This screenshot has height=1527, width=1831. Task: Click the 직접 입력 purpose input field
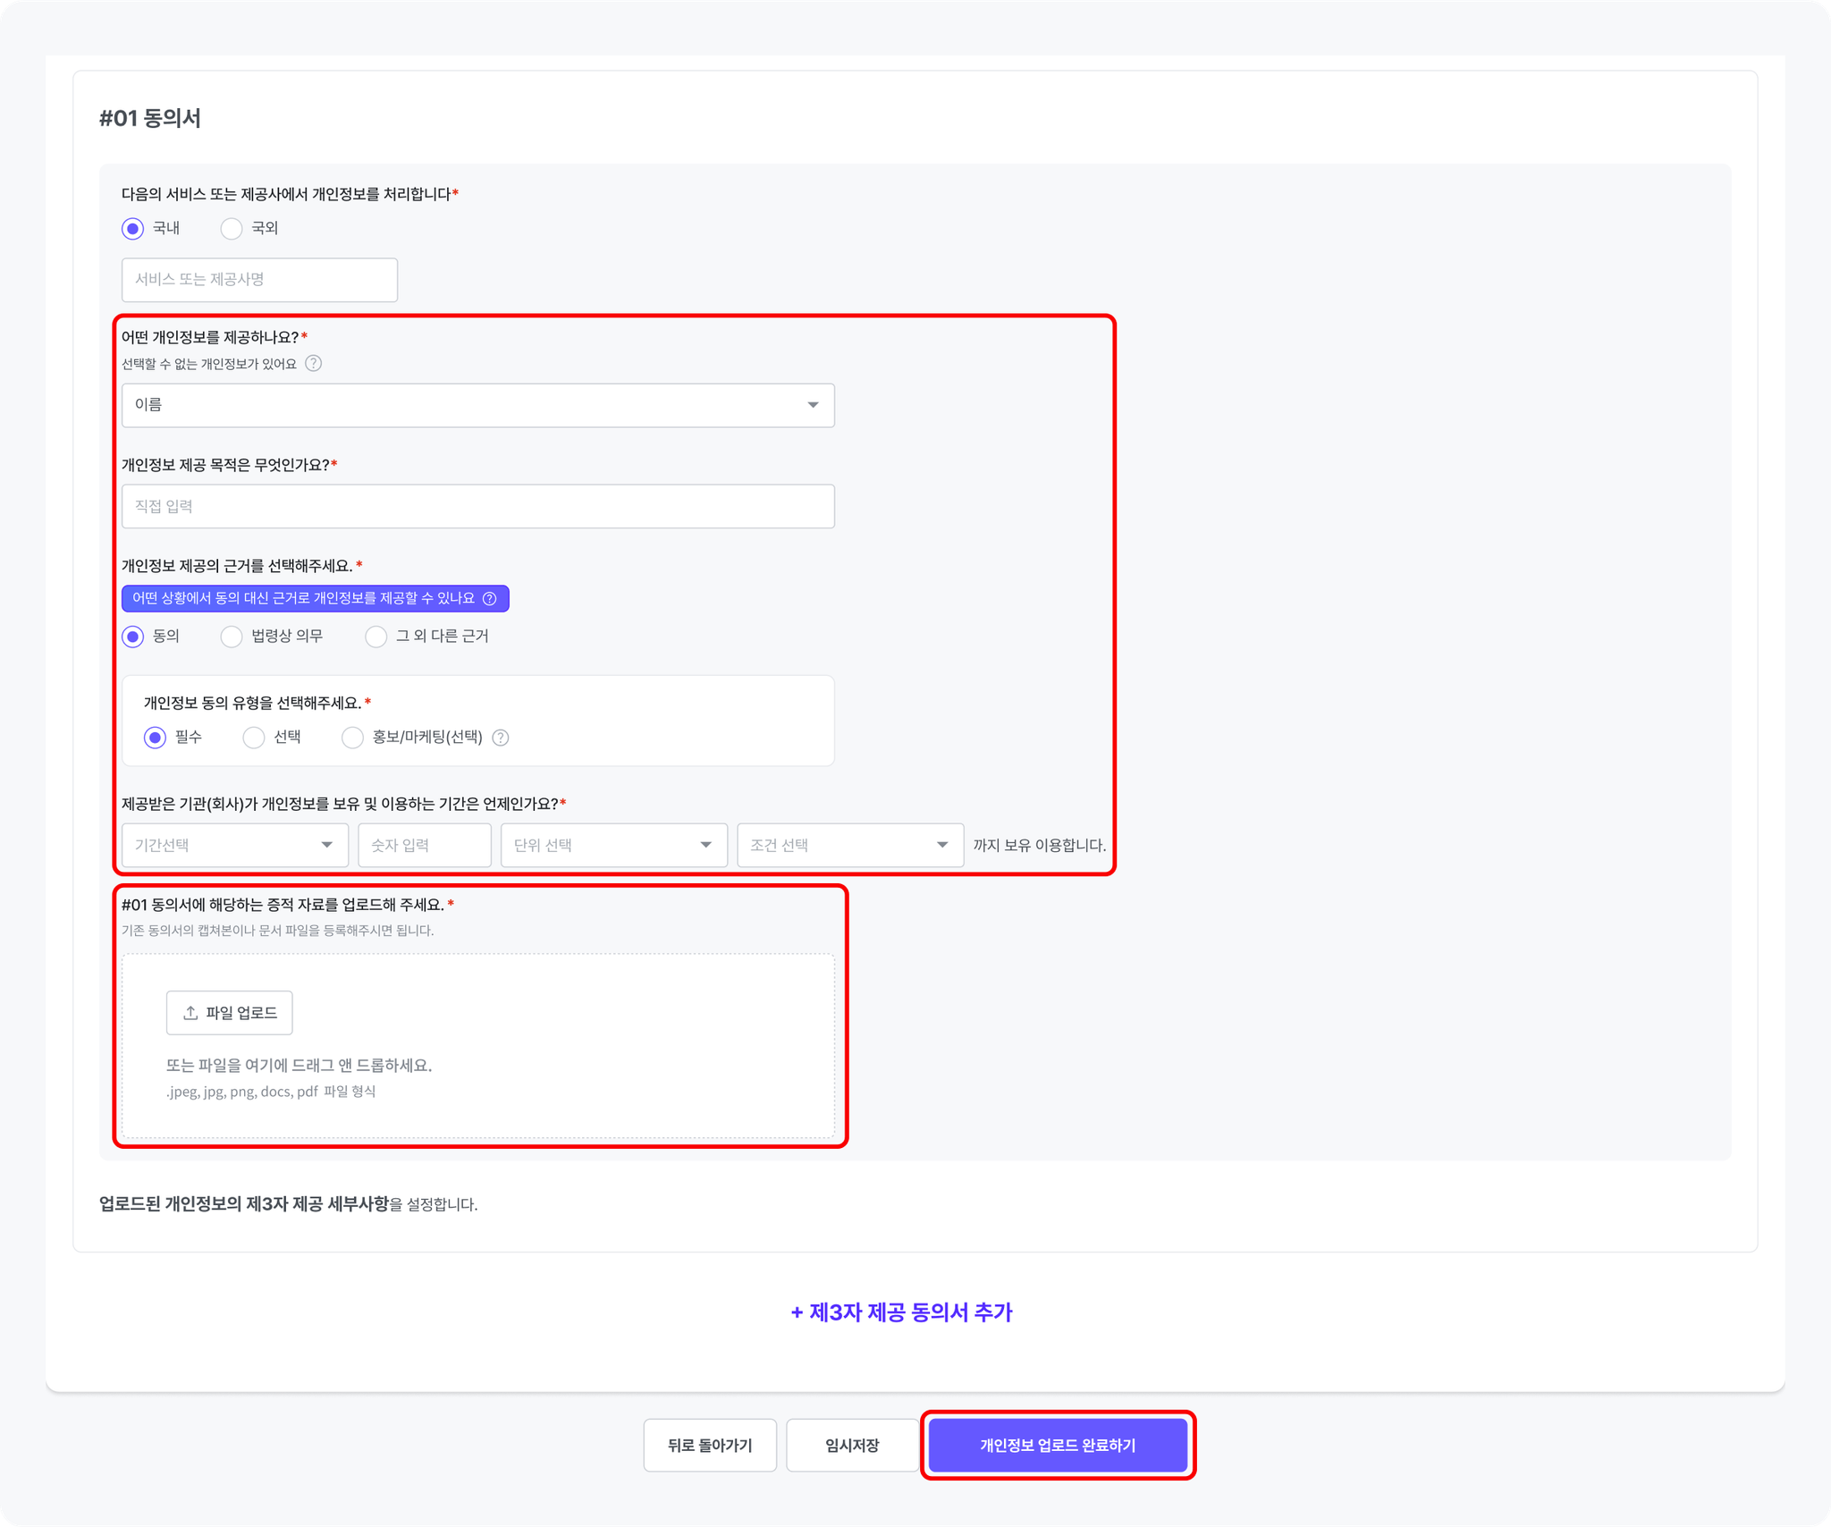pyautogui.click(x=478, y=507)
